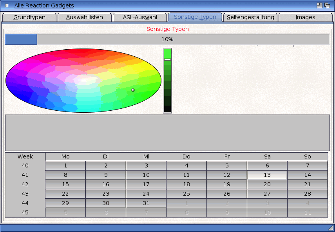Select greyed-out day 11 in week 45

click(x=308, y=212)
